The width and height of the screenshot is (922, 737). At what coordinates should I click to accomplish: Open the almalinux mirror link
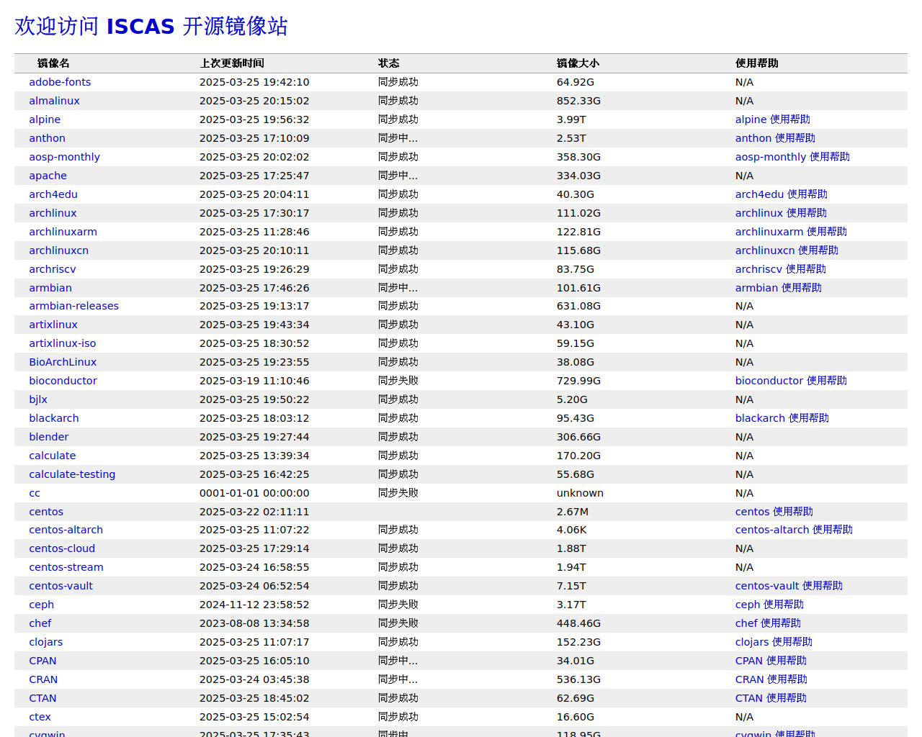pos(54,101)
